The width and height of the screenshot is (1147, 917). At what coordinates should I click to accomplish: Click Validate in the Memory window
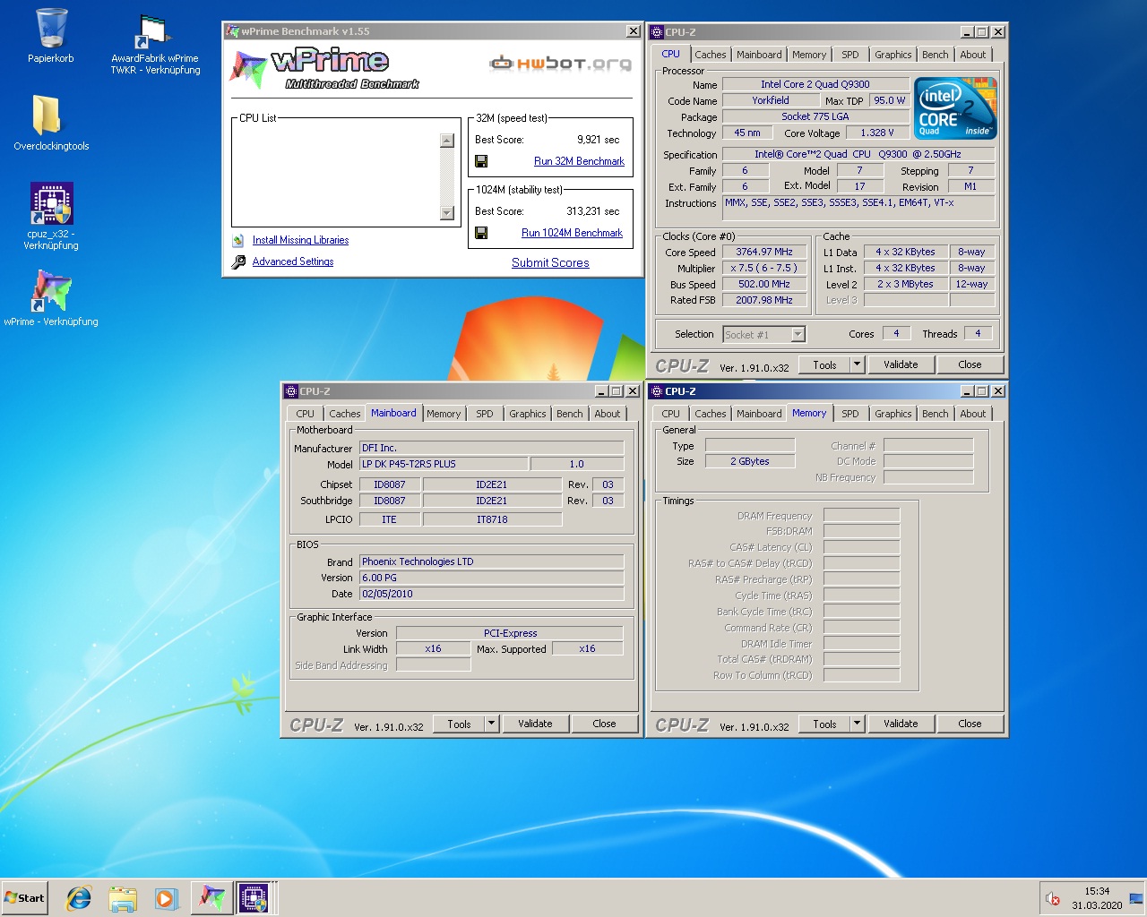[901, 724]
